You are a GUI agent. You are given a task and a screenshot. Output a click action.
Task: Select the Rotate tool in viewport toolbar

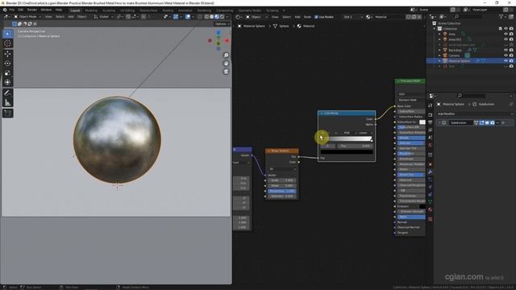click(7, 64)
